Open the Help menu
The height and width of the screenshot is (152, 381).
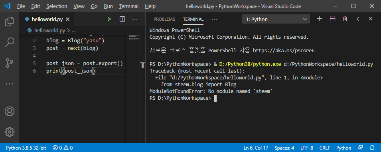(x=150, y=6)
